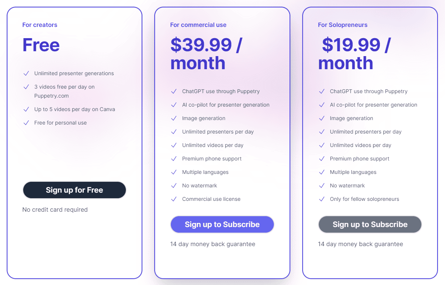Click the No credit card required text
Image resolution: width=445 pixels, height=285 pixels.
tap(55, 209)
